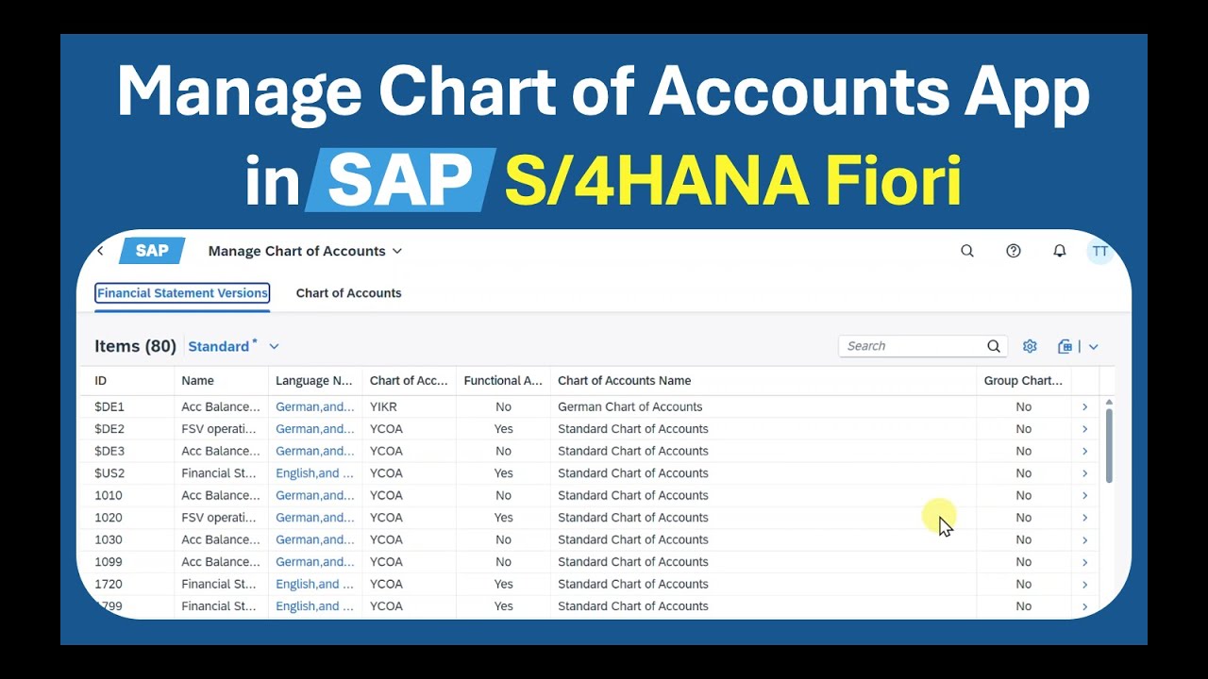Image resolution: width=1208 pixels, height=679 pixels.
Task: Click the table's vertical scrollbar thumb
Action: (x=1109, y=445)
